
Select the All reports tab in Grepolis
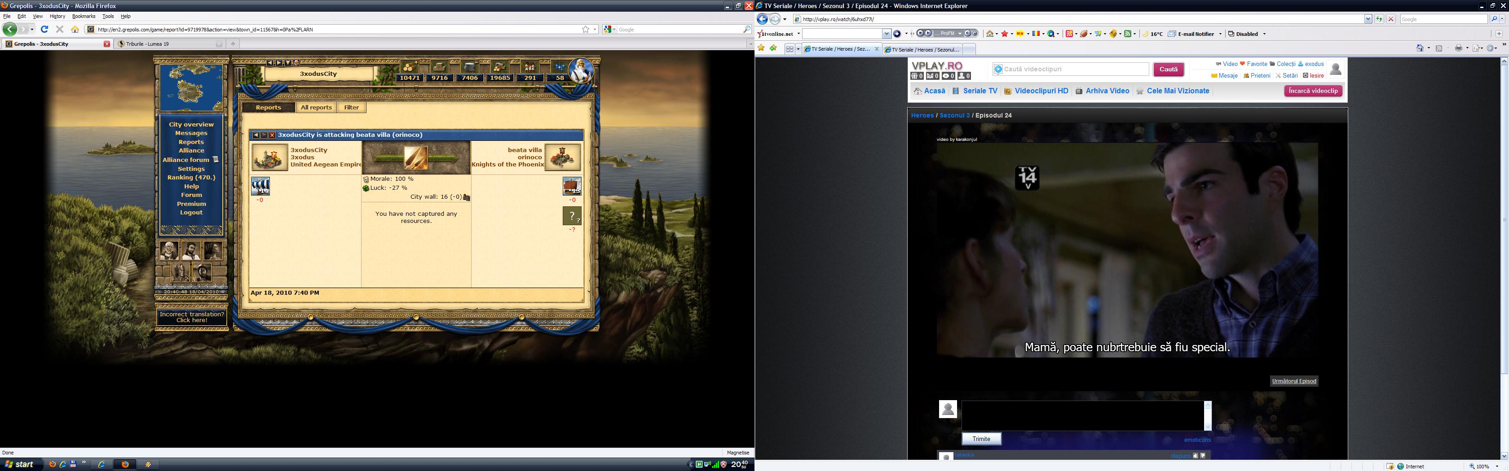316,108
